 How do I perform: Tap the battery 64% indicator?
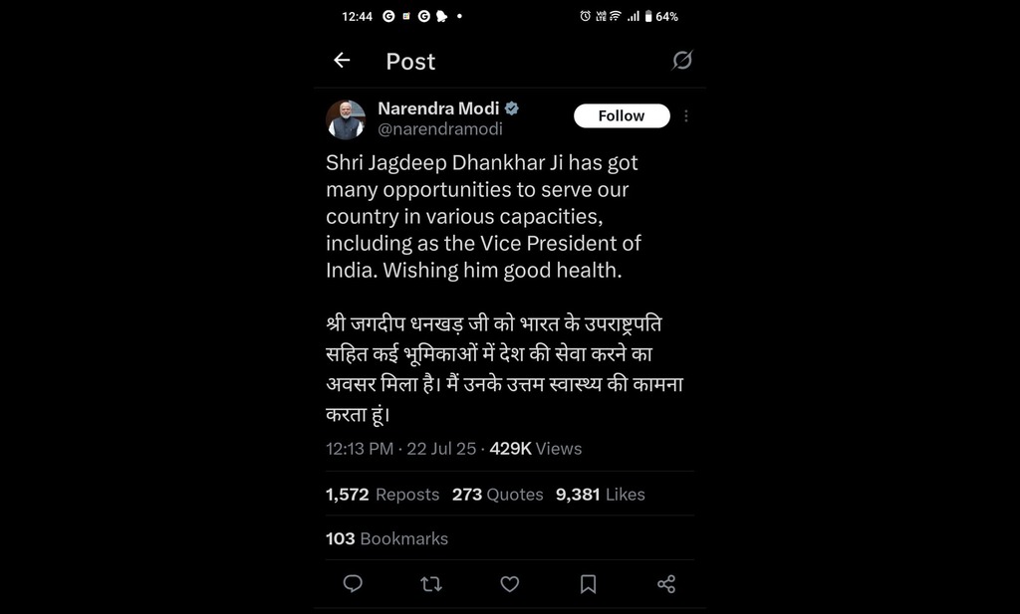(661, 16)
